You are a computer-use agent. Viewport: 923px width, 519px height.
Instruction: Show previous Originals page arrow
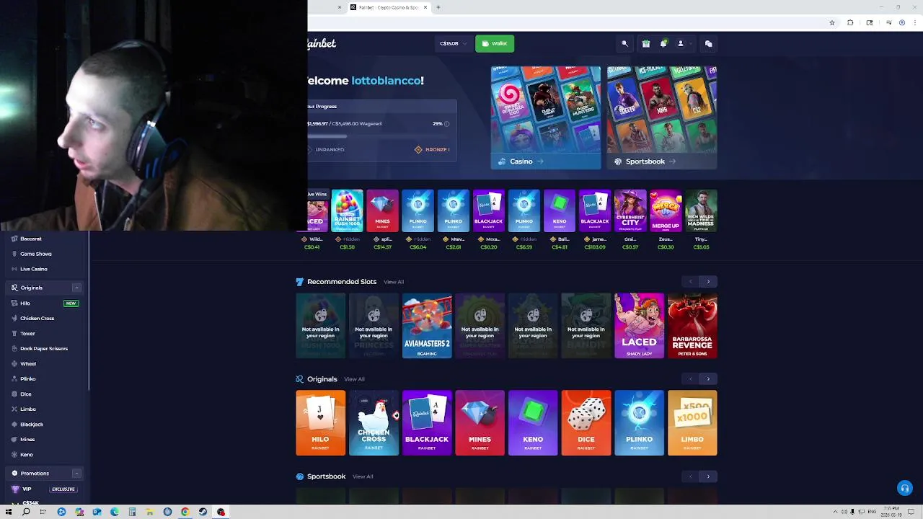pos(691,379)
